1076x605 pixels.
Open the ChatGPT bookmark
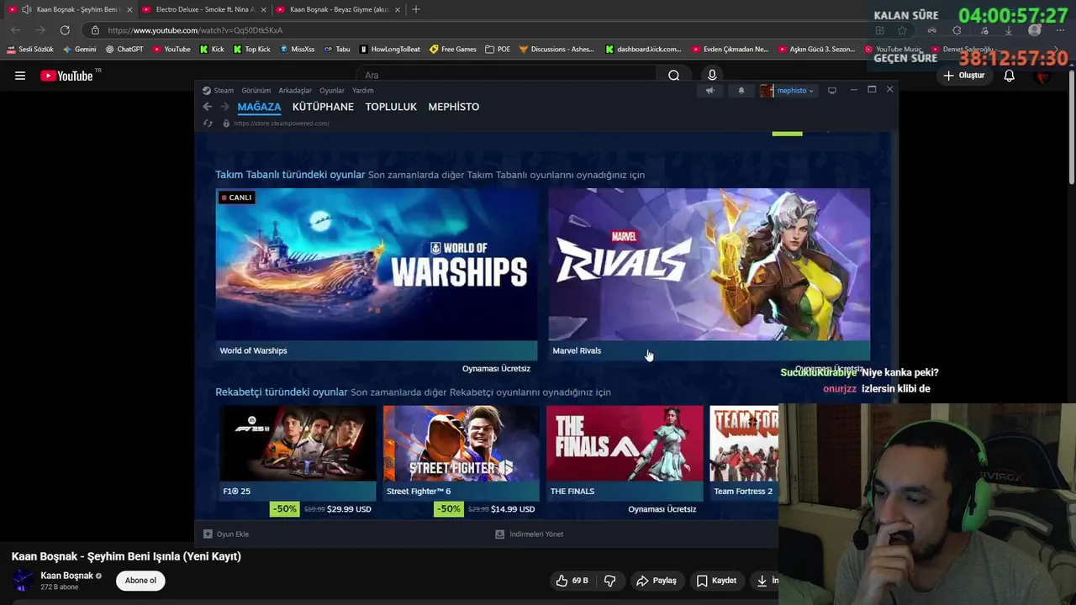124,50
